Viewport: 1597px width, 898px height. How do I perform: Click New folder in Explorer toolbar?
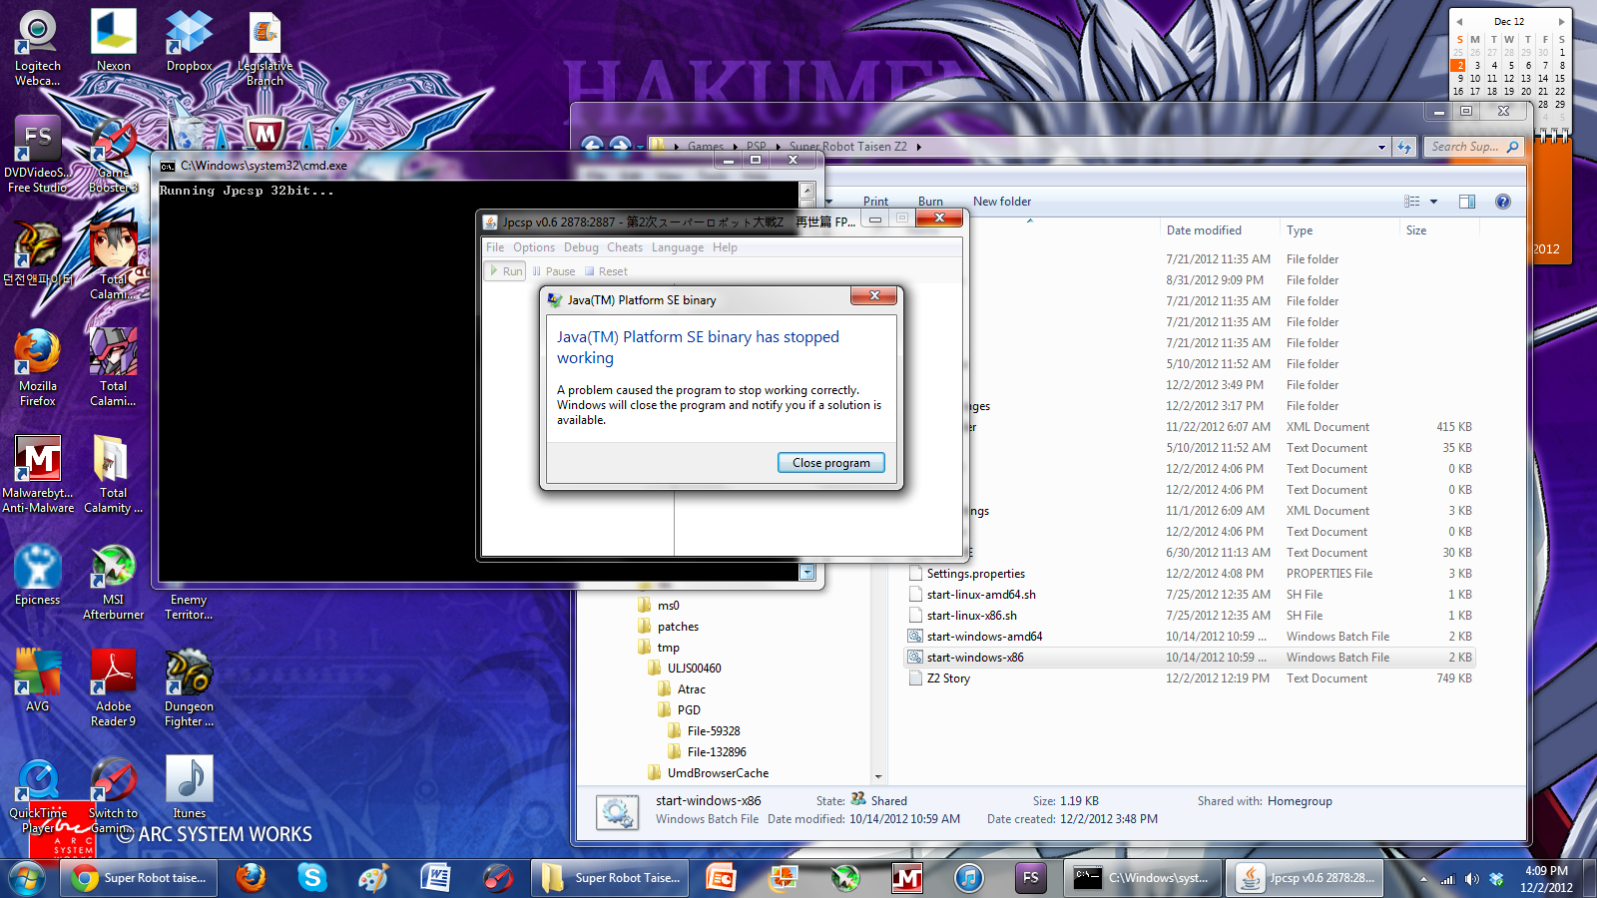coord(1001,202)
